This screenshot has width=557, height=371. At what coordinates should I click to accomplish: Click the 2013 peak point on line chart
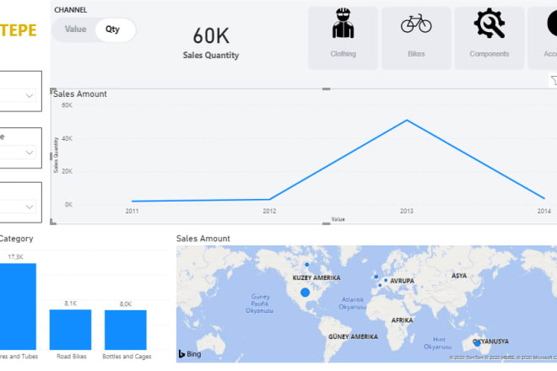[x=407, y=121]
